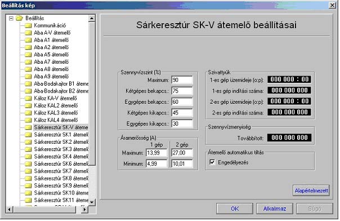Click folder icon beside Aba A1 átemelő
Screen dimensions: 340x221
(x=28, y=40)
